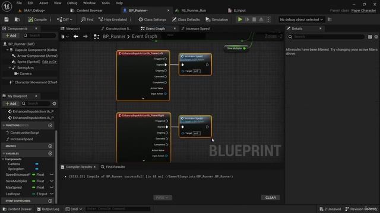
Task: Add a new variable with plus icon
Action: (50, 153)
